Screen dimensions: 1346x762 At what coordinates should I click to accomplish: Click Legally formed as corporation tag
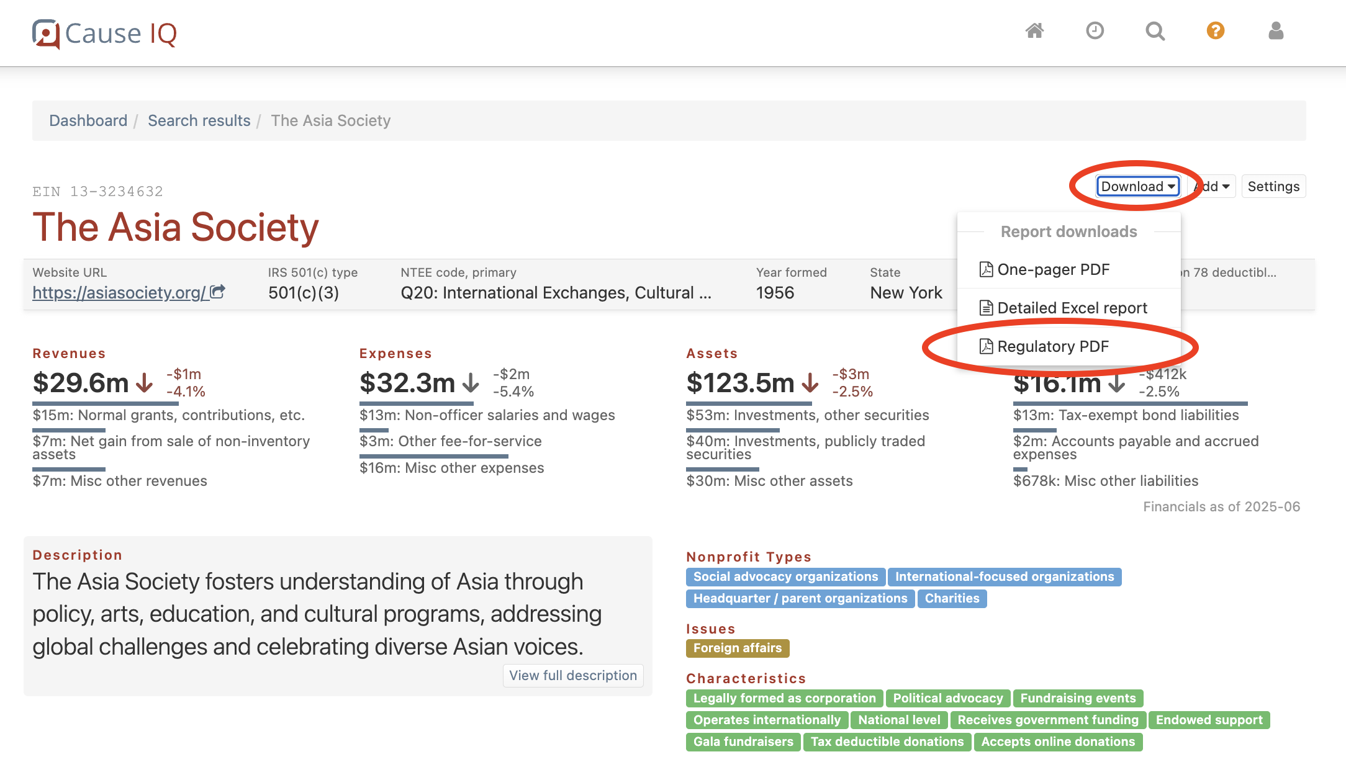coord(784,699)
